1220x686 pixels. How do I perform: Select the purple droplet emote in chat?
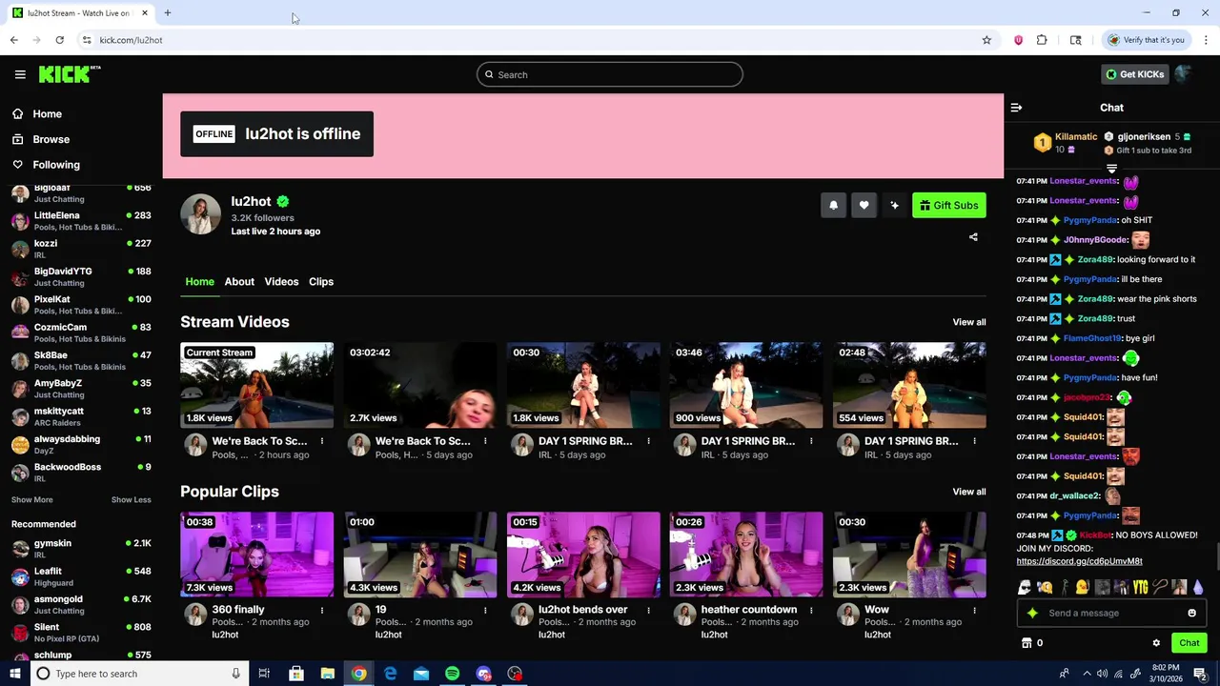point(1197,587)
